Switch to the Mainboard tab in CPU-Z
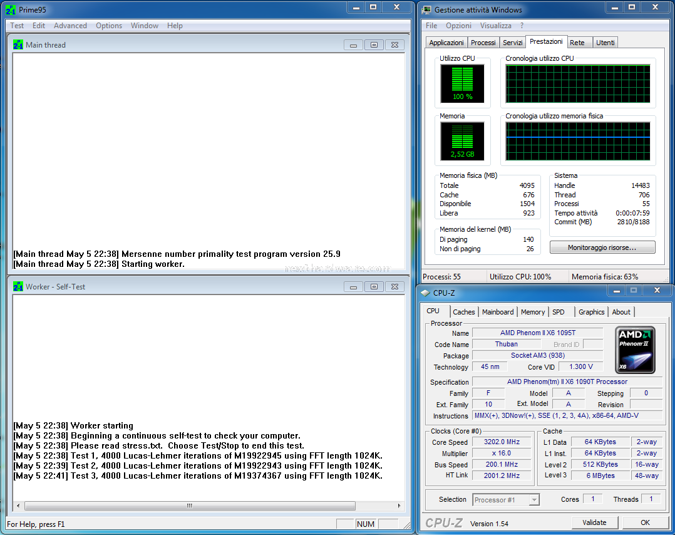This screenshot has width=675, height=535. click(498, 312)
